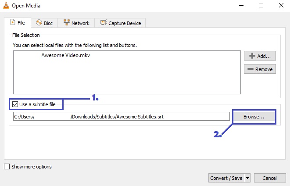290x186 pixels.
Task: Click the Convert / Save button
Action: pyautogui.click(x=226, y=178)
